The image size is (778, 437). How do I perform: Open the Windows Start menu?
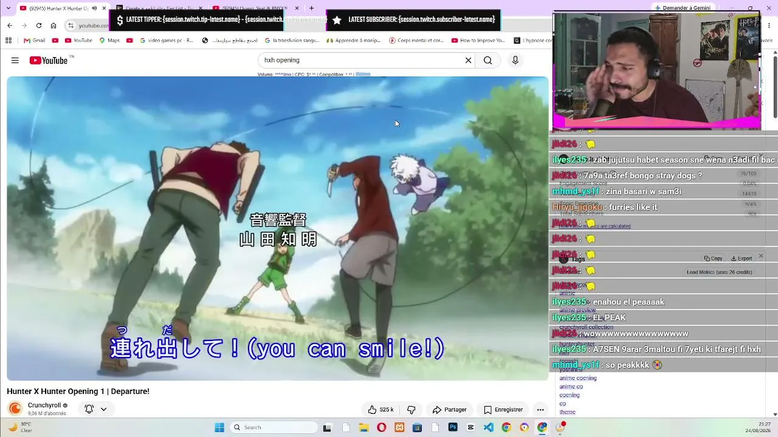[x=219, y=427]
